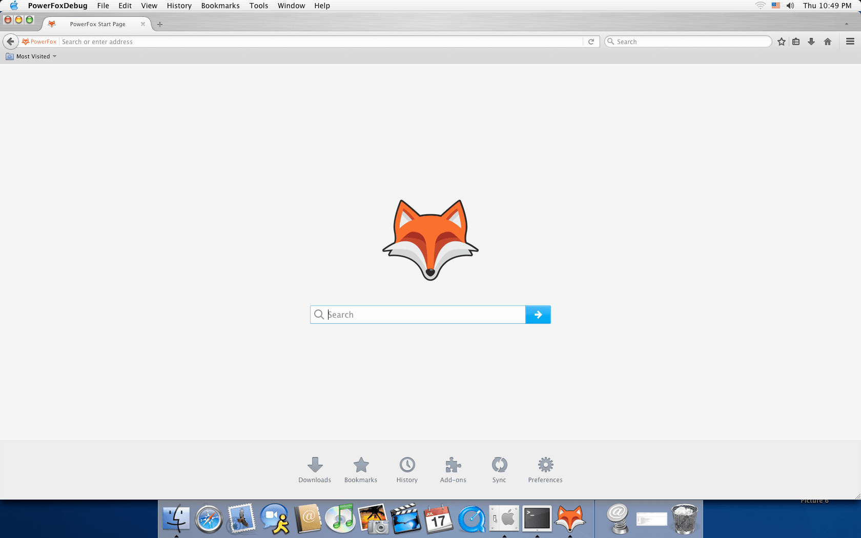
Task: Click the search magnifier icon in toolbar search box
Action: click(611, 42)
